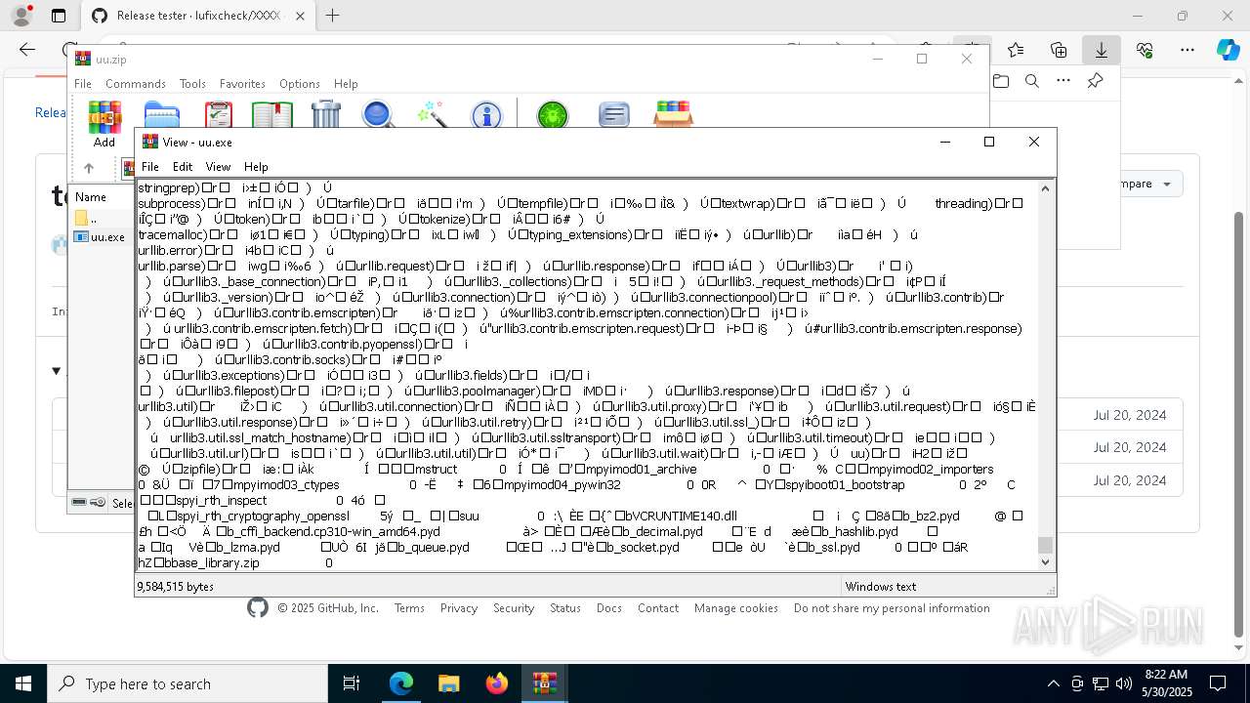Open the View menu in the viewer window
The height and width of the screenshot is (703, 1250).
[x=218, y=167]
